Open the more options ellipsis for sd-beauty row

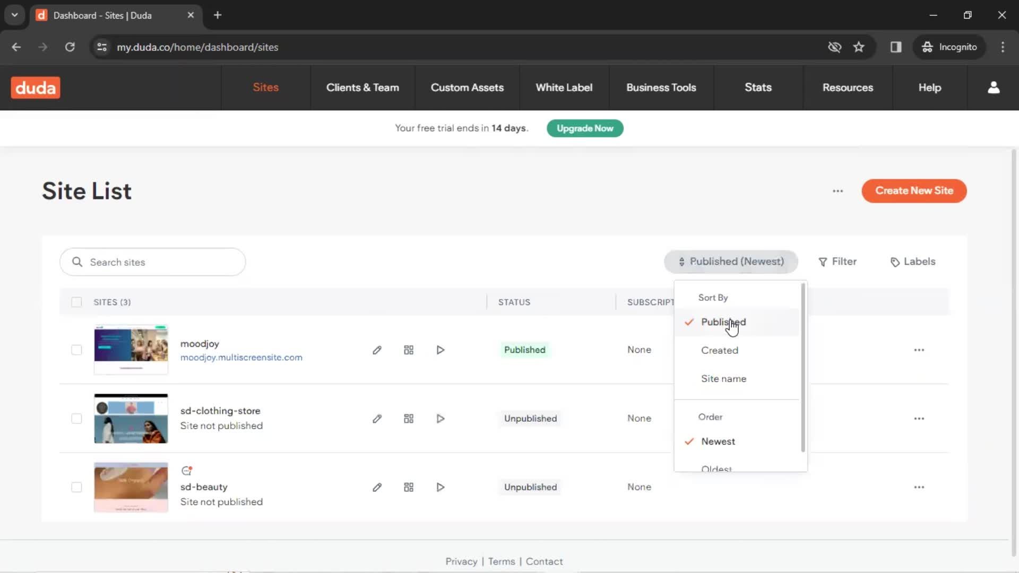pyautogui.click(x=919, y=487)
